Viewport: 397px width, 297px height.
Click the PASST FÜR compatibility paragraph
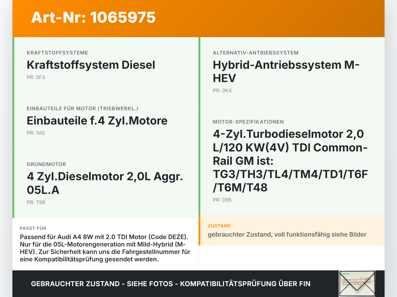point(105,248)
